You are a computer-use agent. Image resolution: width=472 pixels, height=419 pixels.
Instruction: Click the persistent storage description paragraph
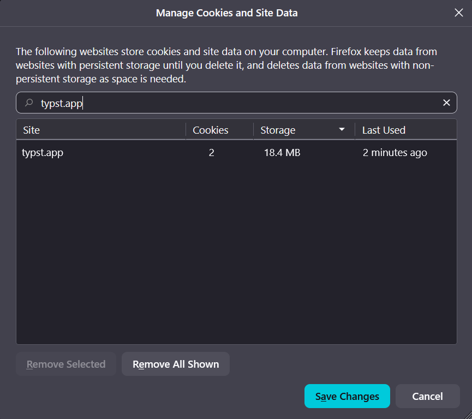pos(226,65)
